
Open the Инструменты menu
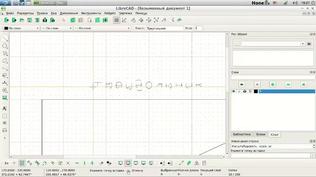coord(91,13)
